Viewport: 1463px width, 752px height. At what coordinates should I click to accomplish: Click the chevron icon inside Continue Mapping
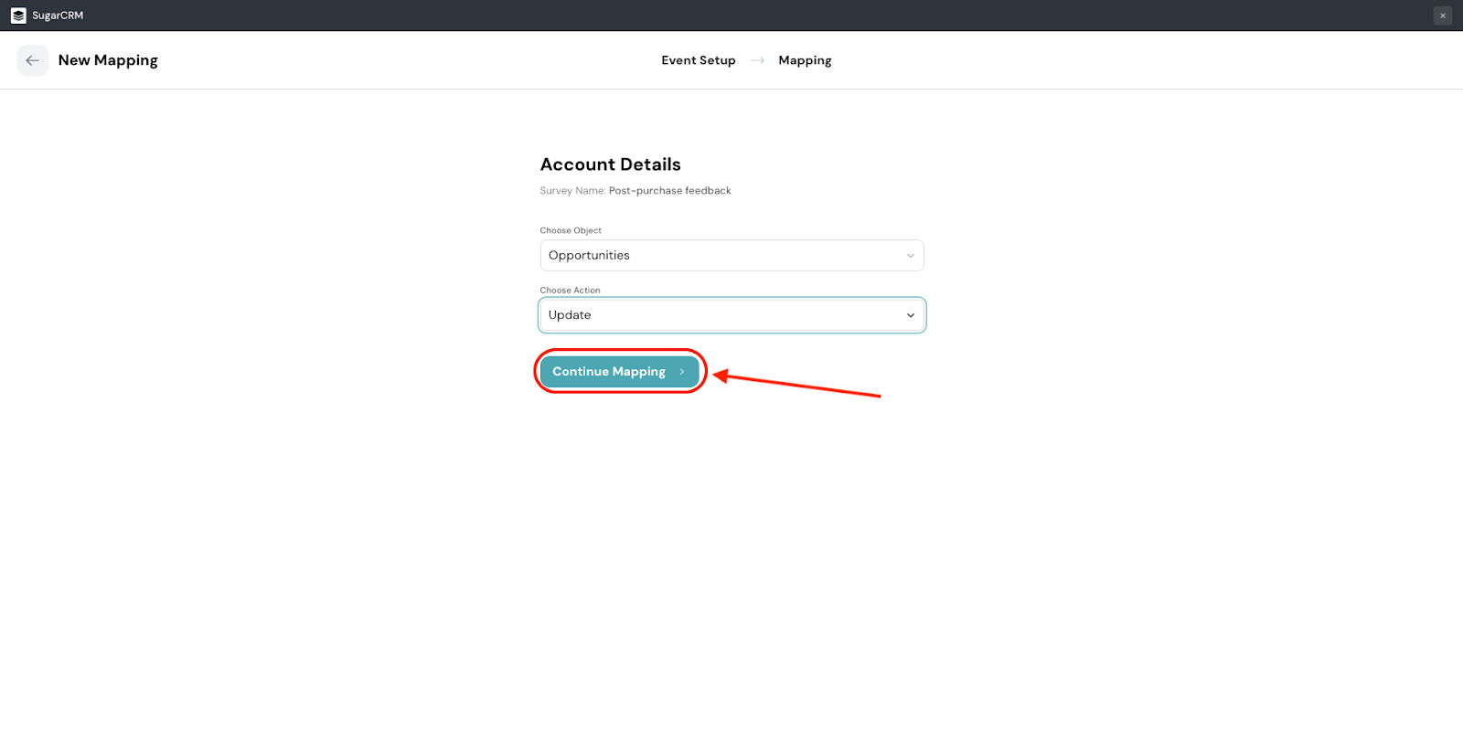(682, 372)
